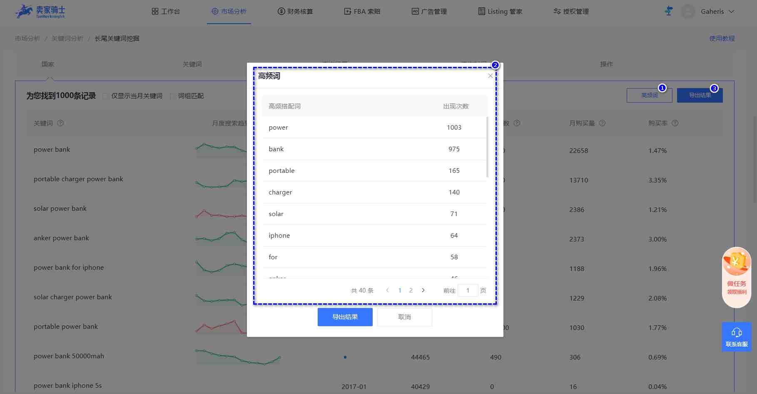
Task: Open the 工作台 workbench menu
Action: 166,11
